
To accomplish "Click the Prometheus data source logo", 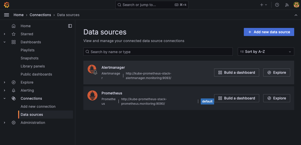I will (92, 95).
